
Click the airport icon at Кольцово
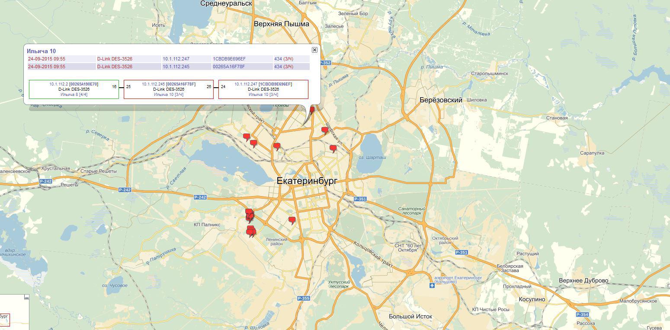tap(432, 286)
